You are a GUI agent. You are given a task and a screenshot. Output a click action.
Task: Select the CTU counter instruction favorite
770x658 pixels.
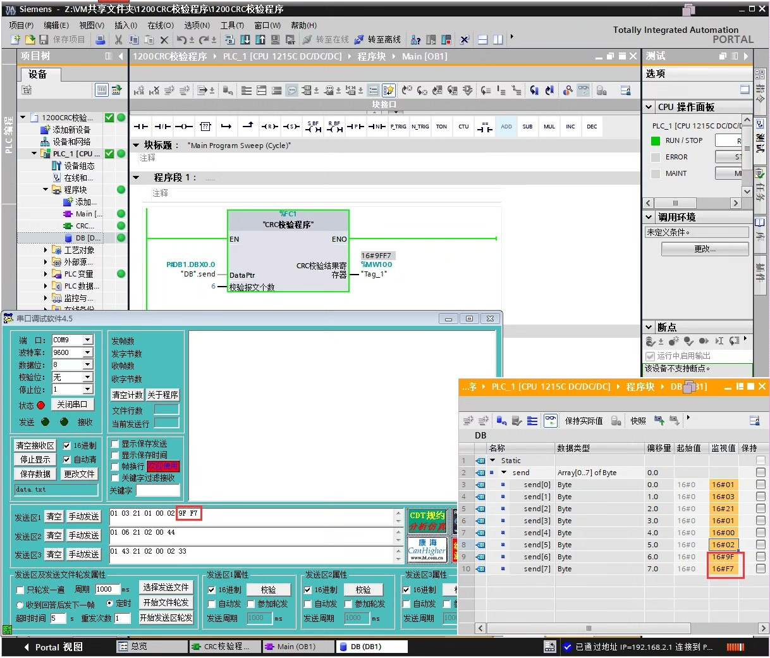click(463, 127)
